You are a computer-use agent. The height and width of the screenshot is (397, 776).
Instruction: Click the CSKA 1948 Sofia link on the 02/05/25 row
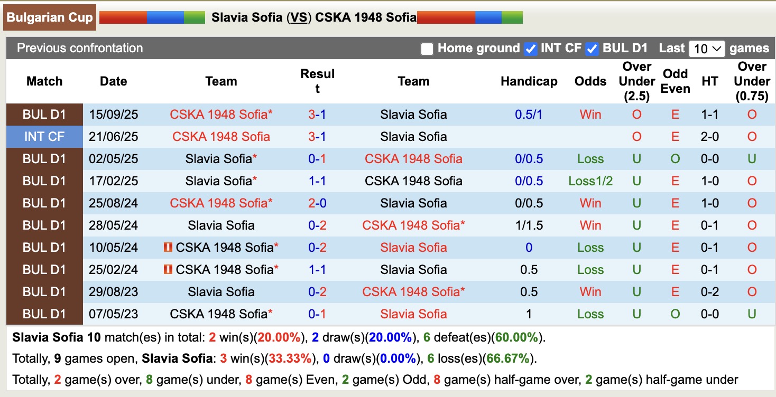(x=414, y=158)
